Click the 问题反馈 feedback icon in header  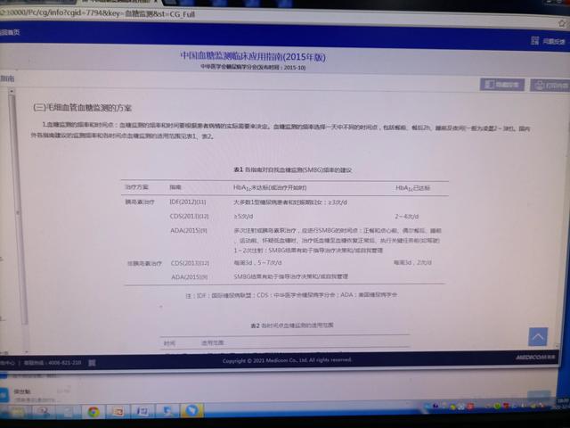(547, 40)
